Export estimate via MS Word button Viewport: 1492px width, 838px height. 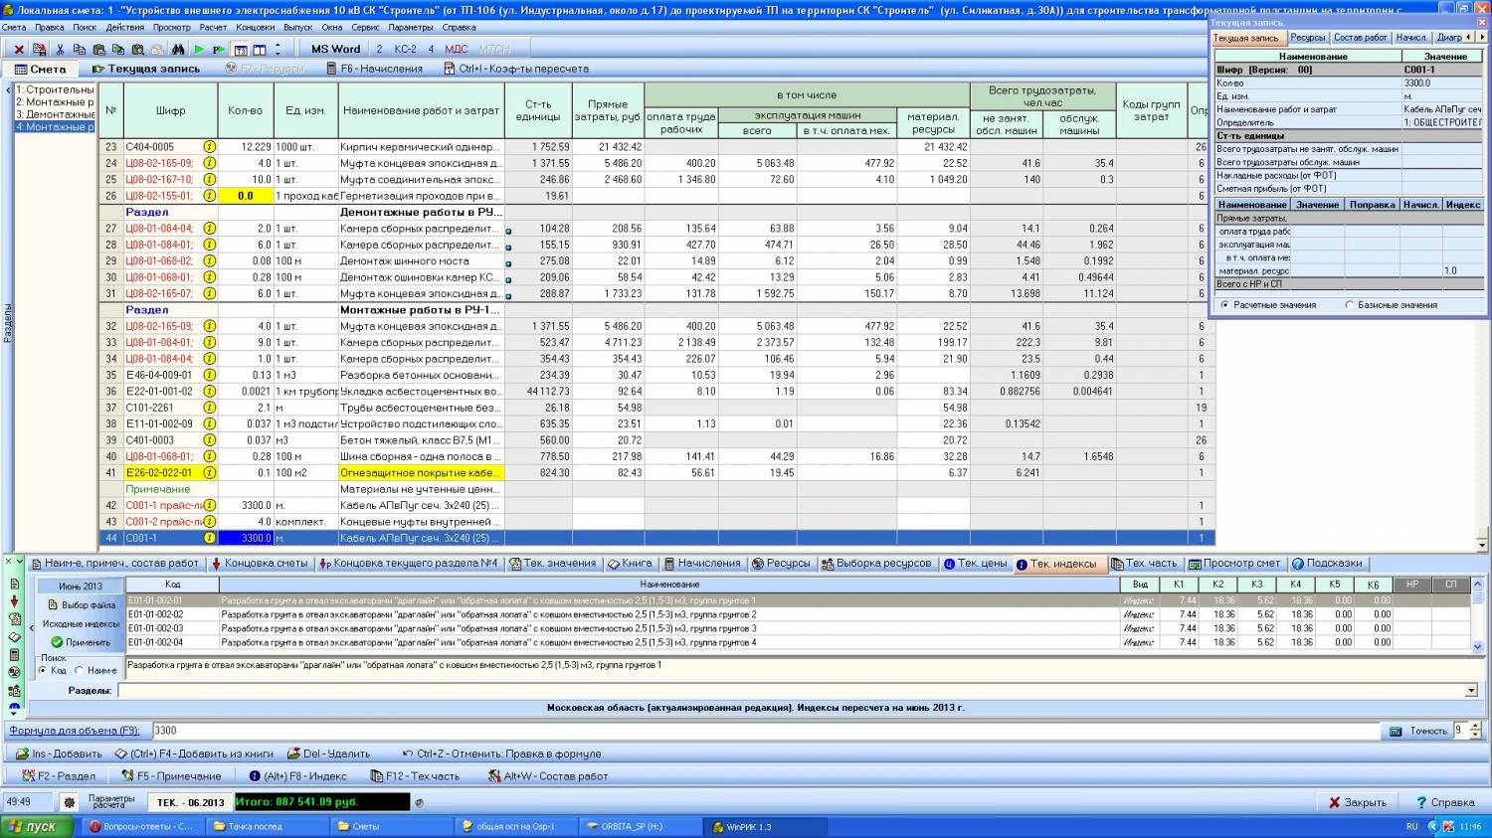click(x=335, y=49)
